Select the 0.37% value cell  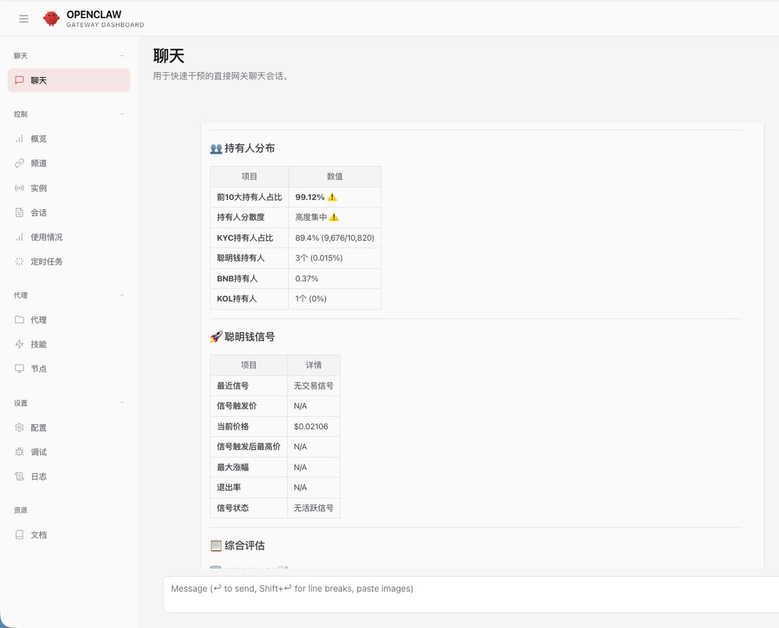(335, 279)
